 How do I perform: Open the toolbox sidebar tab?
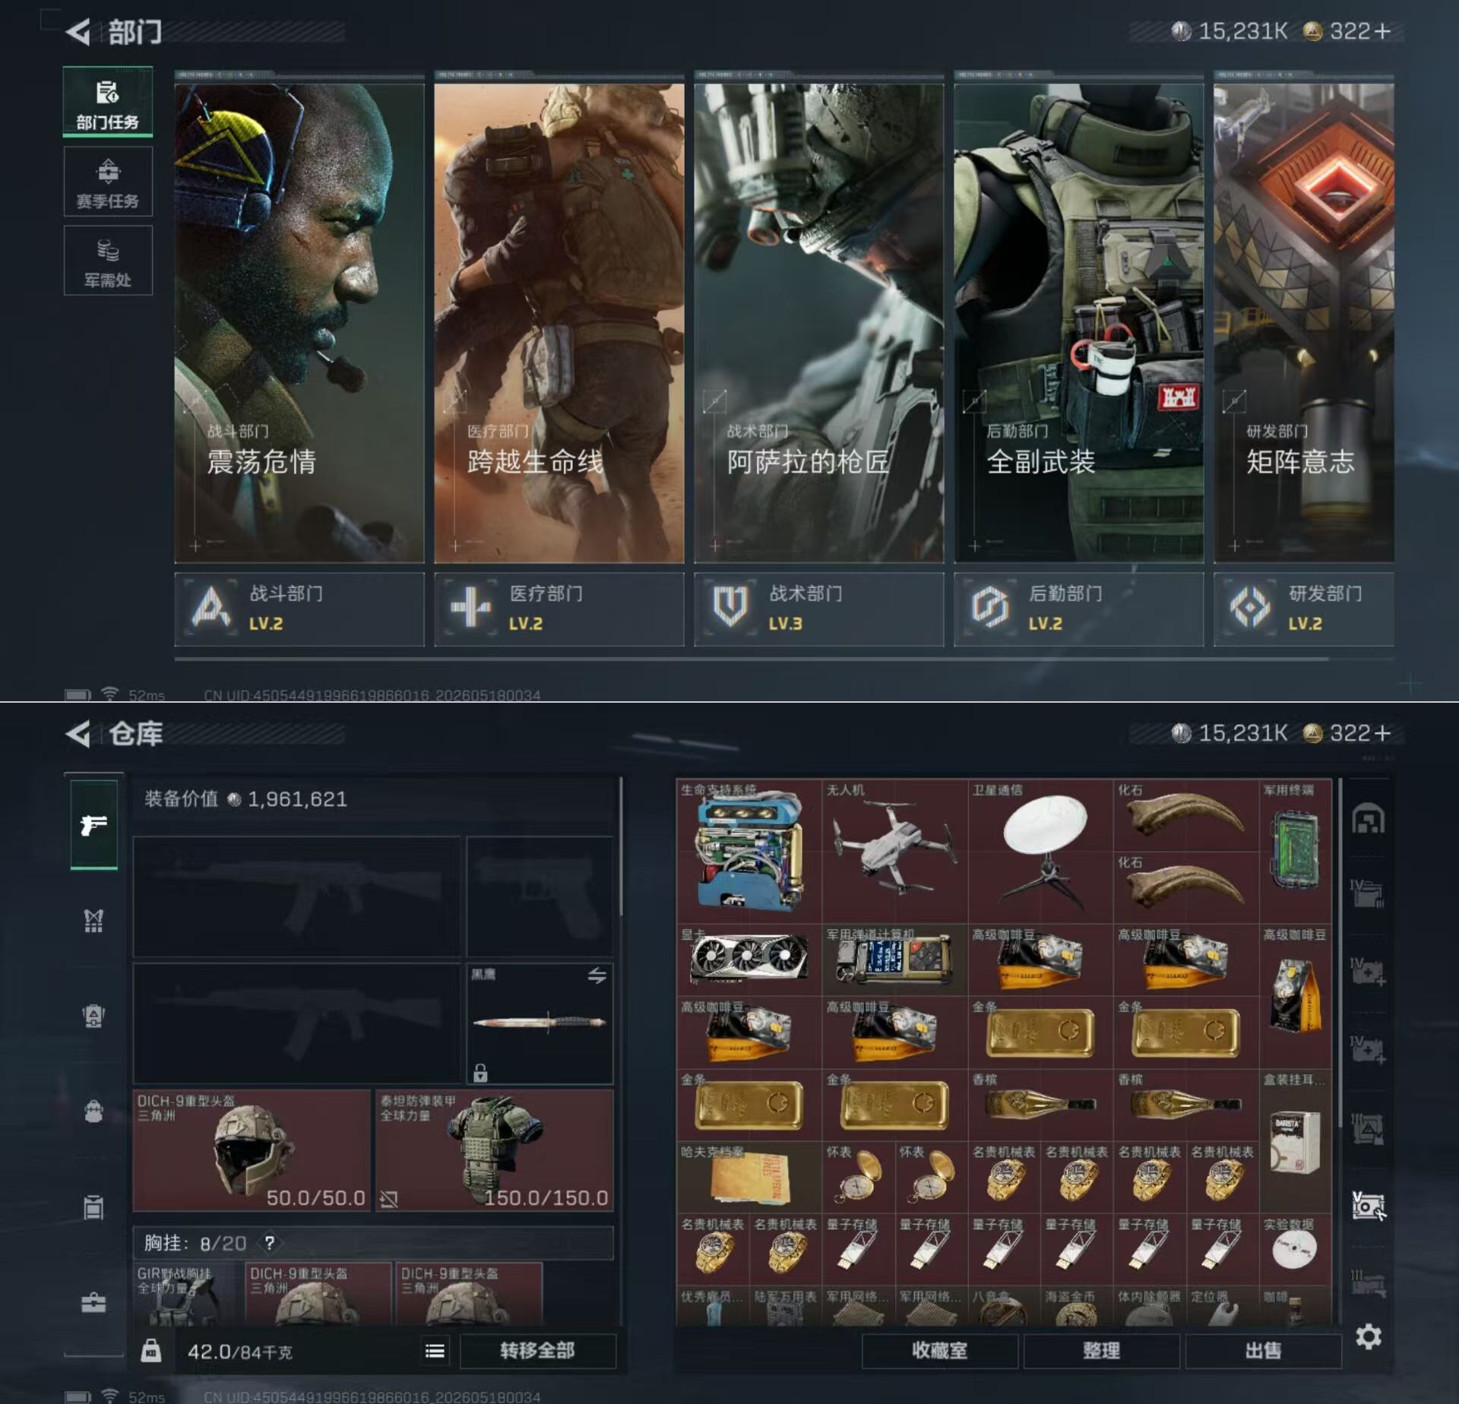click(93, 1304)
